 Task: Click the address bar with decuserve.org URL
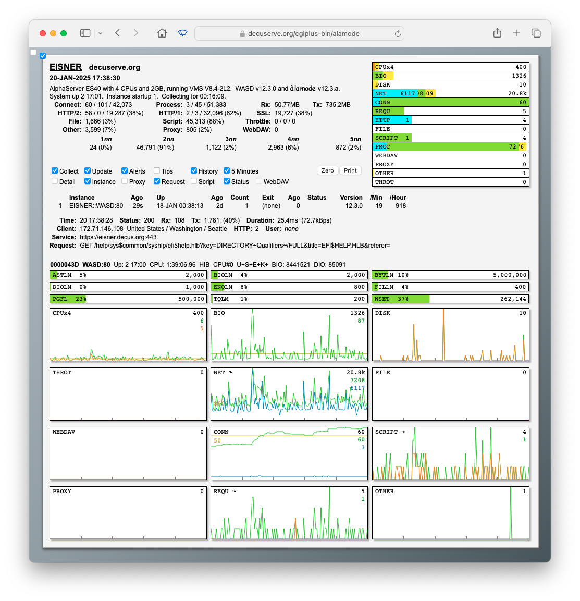(x=300, y=33)
